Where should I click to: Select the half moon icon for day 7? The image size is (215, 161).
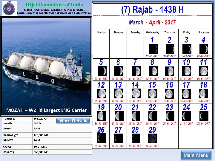pos(136,71)
